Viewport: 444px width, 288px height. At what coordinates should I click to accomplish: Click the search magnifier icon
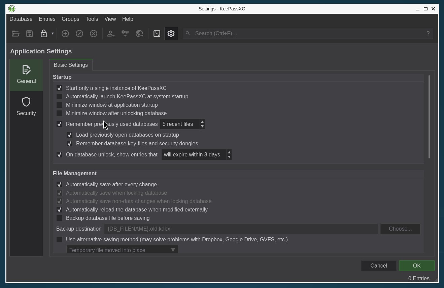click(x=188, y=33)
